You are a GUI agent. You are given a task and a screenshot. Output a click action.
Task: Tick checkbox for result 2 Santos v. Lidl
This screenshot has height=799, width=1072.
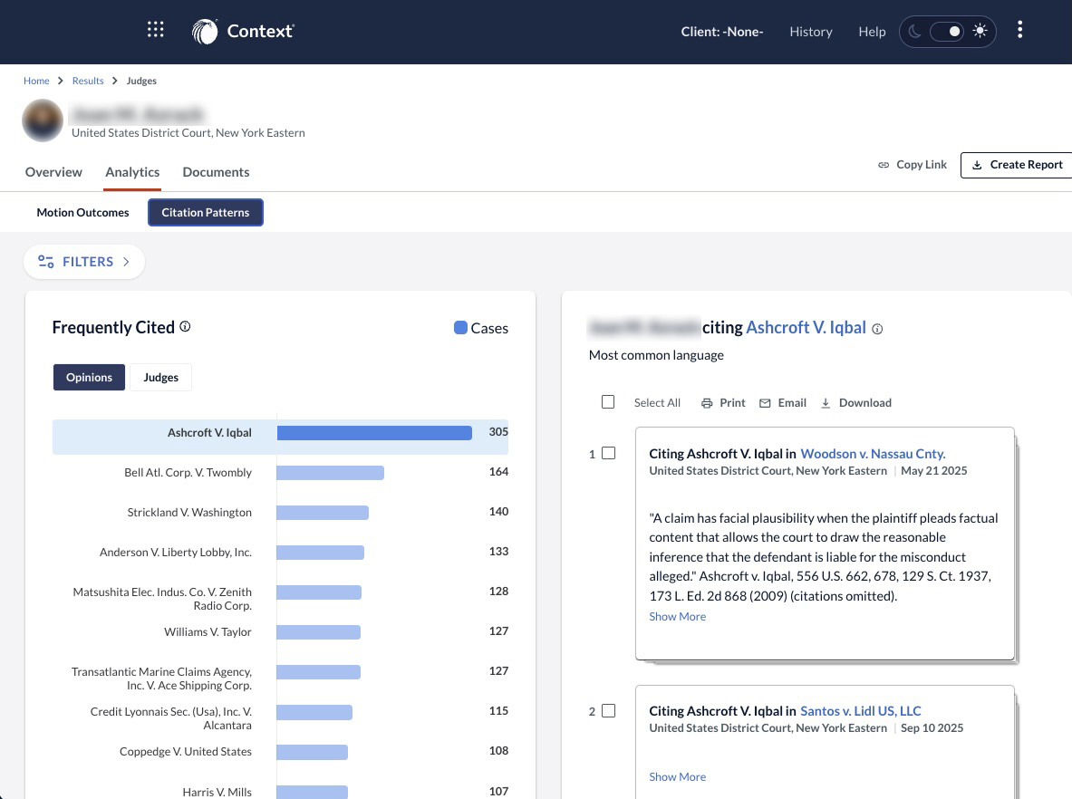[x=609, y=711]
